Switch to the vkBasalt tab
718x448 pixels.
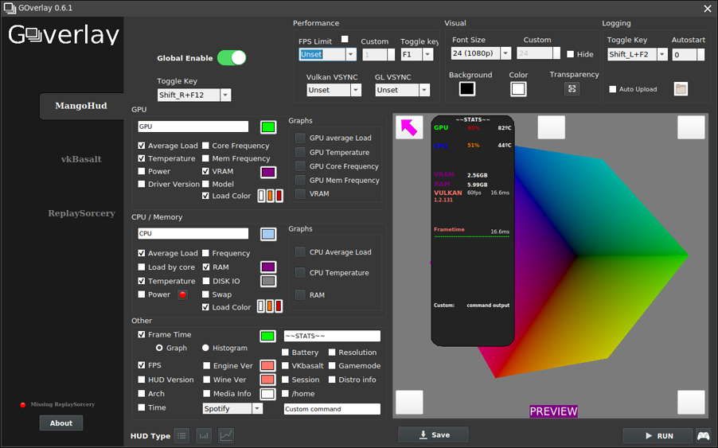(81, 159)
